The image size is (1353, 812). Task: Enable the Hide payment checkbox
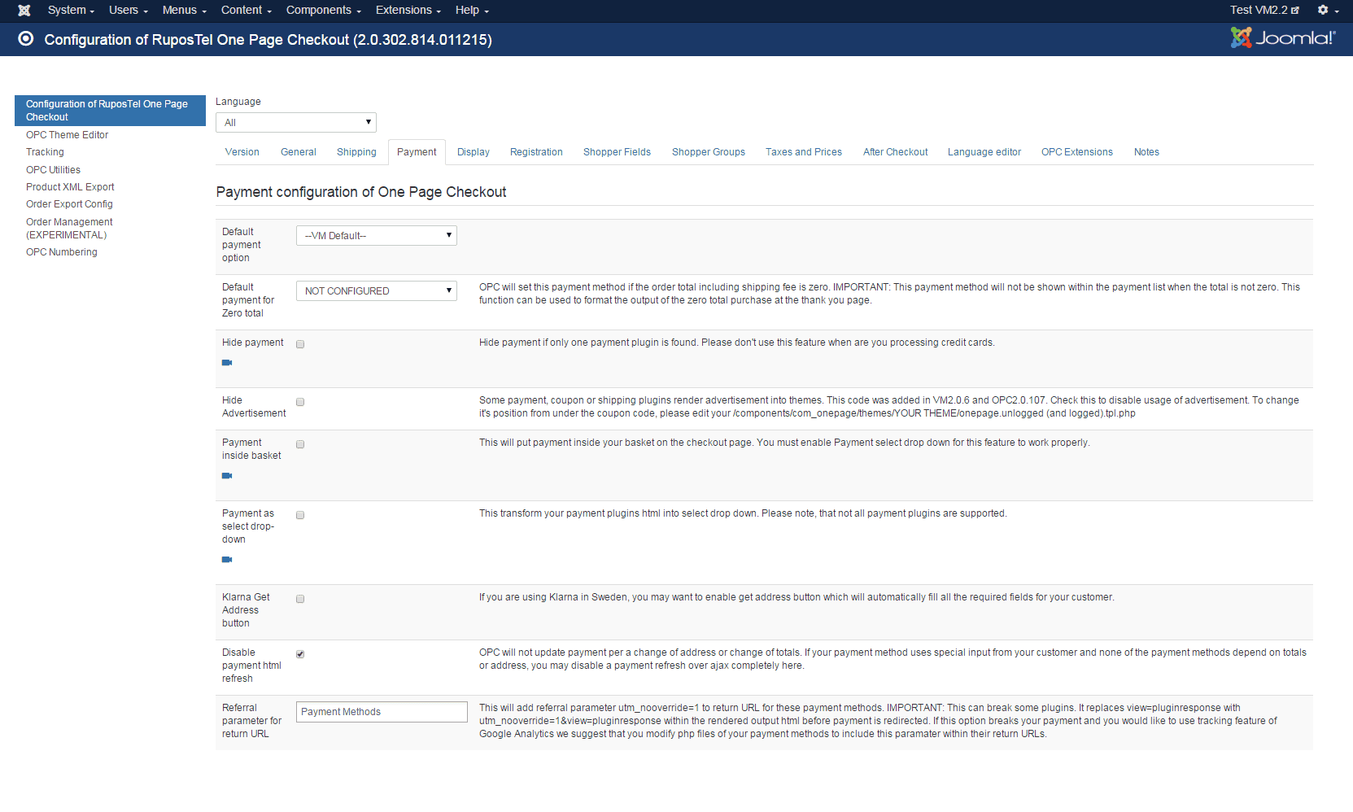tap(300, 344)
